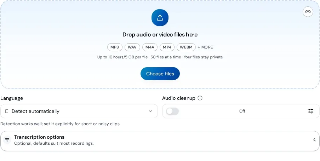The height and width of the screenshot is (161, 320).
Task: Click the Up to 10 hours/5 GB limits text
Action: click(160, 57)
